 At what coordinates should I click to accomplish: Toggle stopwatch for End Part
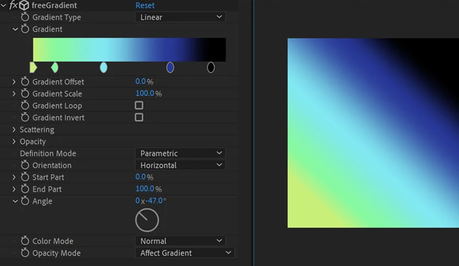(25, 189)
